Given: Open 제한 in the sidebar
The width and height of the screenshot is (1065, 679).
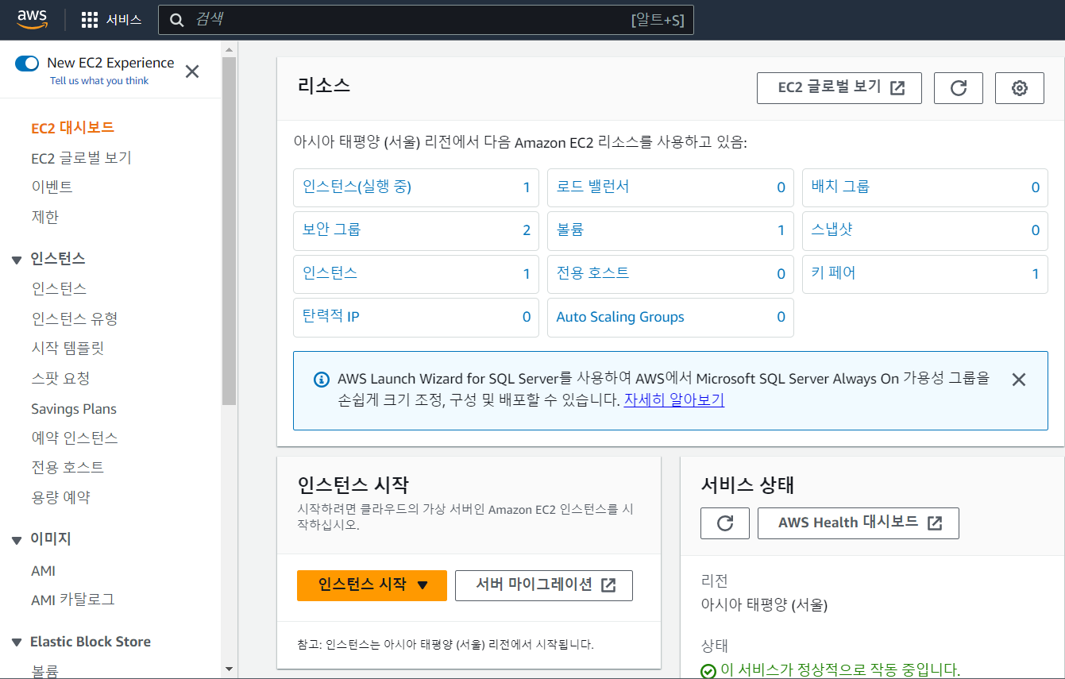Looking at the screenshot, I should coord(45,217).
